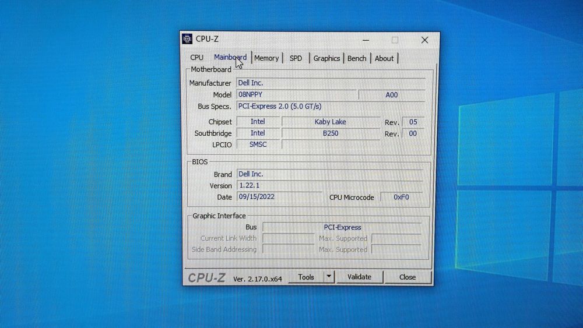Click the Kaby Lake chipset value
The image size is (583, 328).
pos(330,121)
